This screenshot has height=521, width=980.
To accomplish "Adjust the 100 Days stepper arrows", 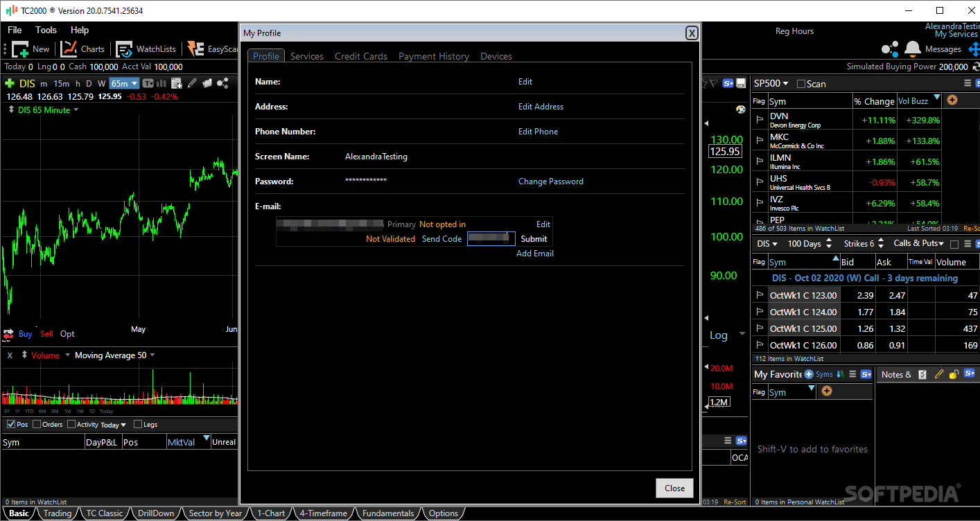I will click(828, 244).
